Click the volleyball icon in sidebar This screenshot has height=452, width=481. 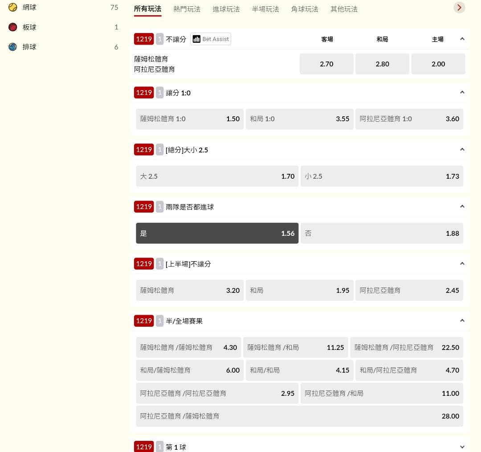click(x=13, y=47)
